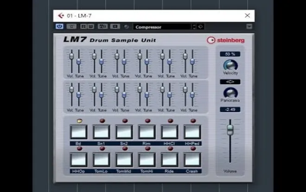Click the A/B compare settings icon
The width and height of the screenshot is (306, 192).
pyautogui.click(x=102, y=26)
